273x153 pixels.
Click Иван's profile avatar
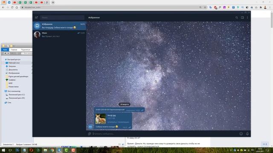(x=37, y=34)
